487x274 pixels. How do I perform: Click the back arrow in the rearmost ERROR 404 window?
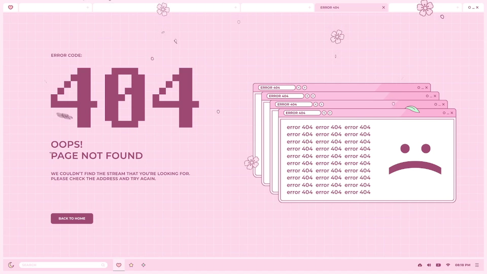click(299, 88)
